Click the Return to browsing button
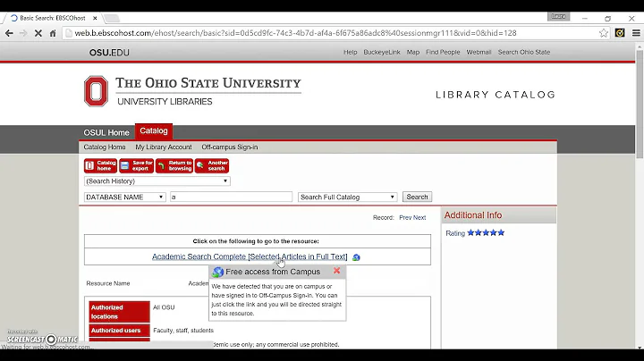The image size is (644, 361). (174, 165)
